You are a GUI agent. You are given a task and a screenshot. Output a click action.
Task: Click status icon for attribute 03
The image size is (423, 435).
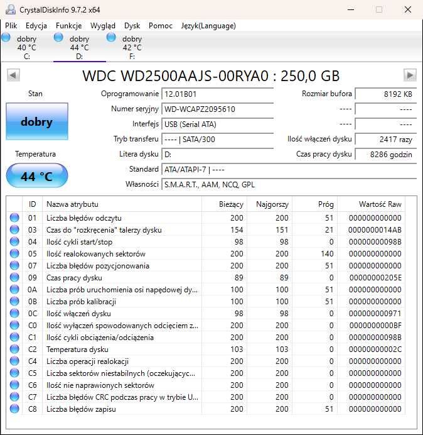pyautogui.click(x=14, y=229)
